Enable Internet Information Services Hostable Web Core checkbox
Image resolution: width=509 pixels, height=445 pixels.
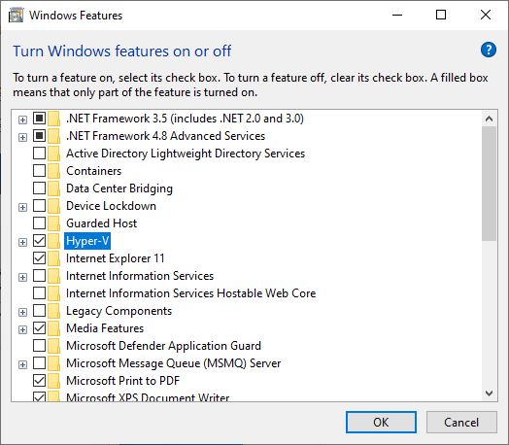(39, 293)
